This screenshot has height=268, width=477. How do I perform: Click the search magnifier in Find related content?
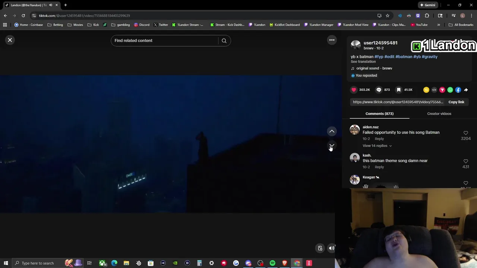point(224,41)
